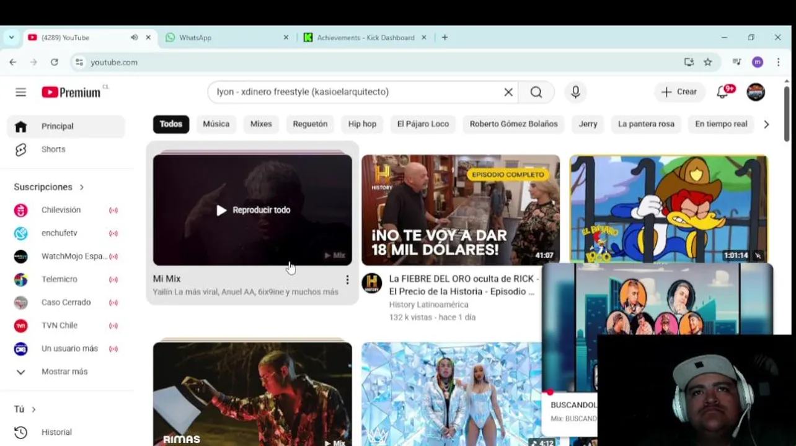Viewport: 796px width, 446px height.
Task: Filter by the Música chip
Action: click(x=216, y=124)
